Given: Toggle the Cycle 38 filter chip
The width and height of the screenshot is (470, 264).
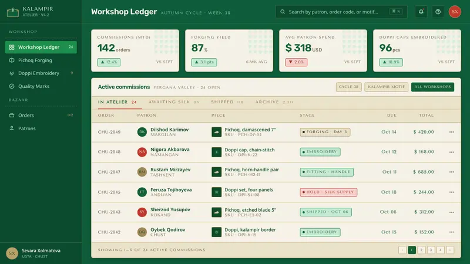Looking at the screenshot, I should point(348,87).
